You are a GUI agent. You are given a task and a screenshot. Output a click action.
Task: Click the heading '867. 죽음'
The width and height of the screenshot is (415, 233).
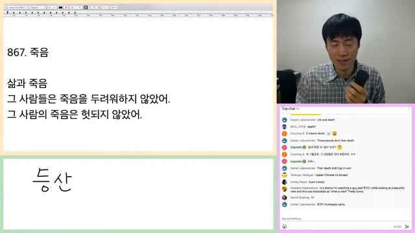pos(28,52)
